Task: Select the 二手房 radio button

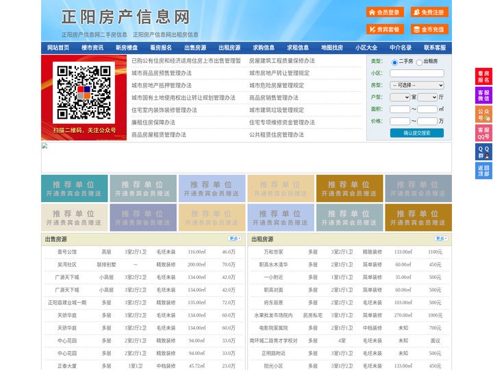Action: point(394,62)
